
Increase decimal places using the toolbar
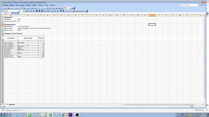click(x=55, y=11)
